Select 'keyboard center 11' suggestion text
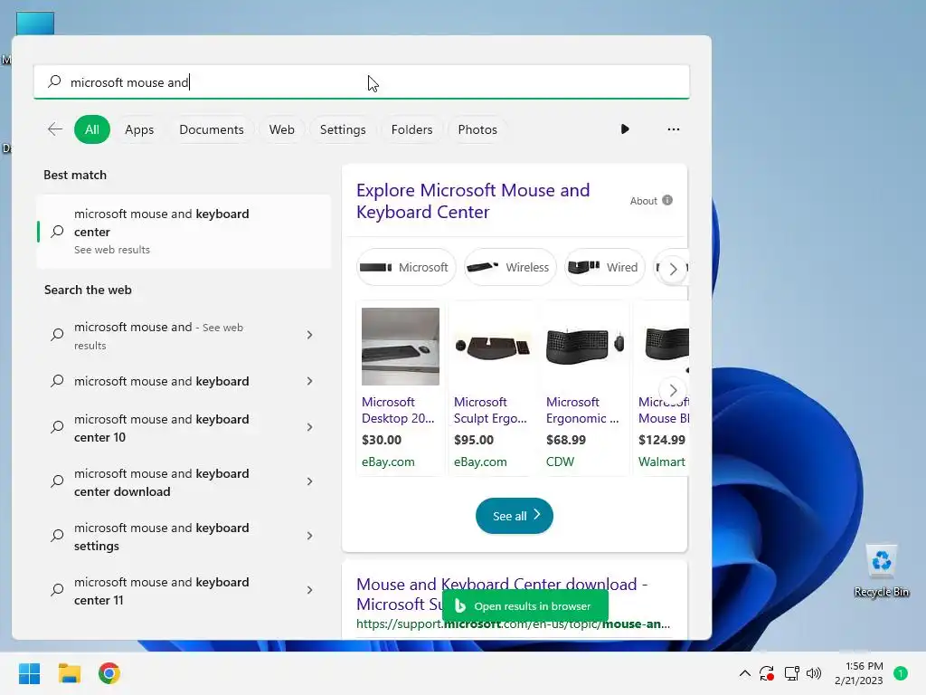The image size is (926, 695). (x=161, y=591)
